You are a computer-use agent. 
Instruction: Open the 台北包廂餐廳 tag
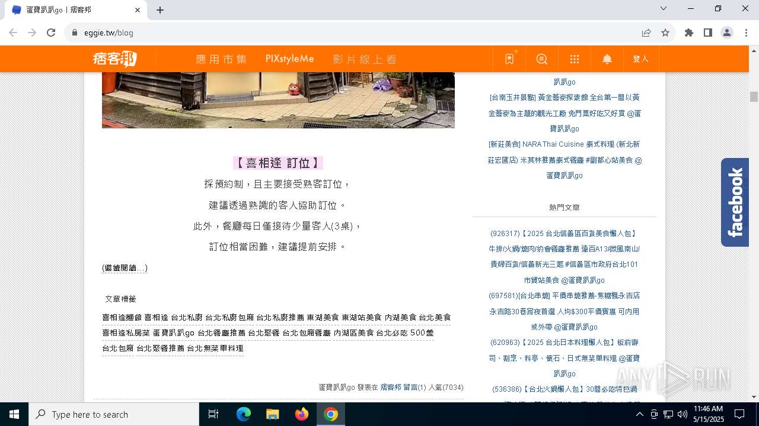tap(307, 333)
